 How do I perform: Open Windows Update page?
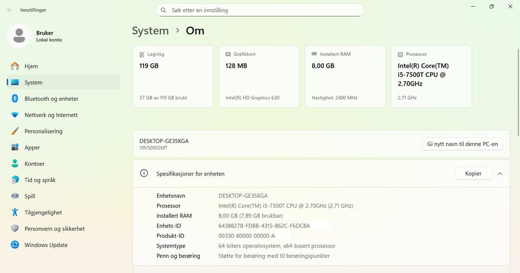pyautogui.click(x=63, y=245)
